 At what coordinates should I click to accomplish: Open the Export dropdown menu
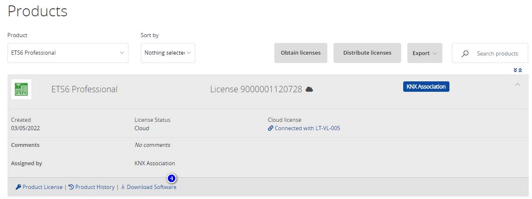pos(425,53)
